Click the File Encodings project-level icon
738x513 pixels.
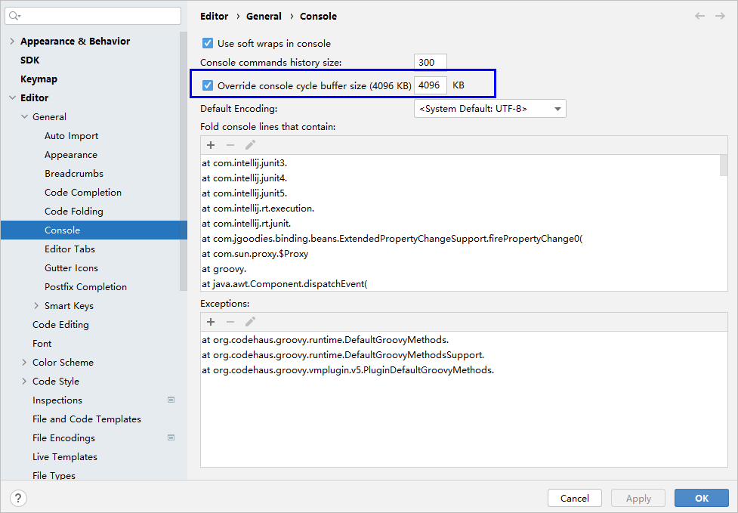click(171, 437)
